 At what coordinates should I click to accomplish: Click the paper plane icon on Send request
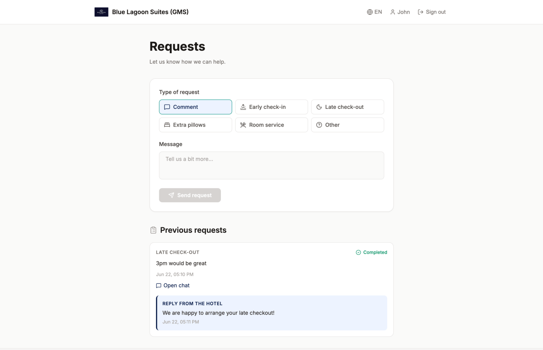(171, 195)
